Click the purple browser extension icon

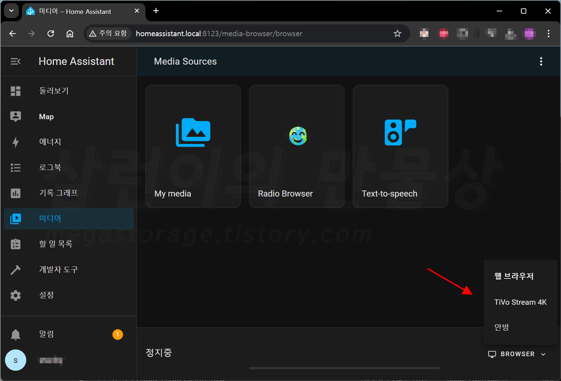click(529, 34)
